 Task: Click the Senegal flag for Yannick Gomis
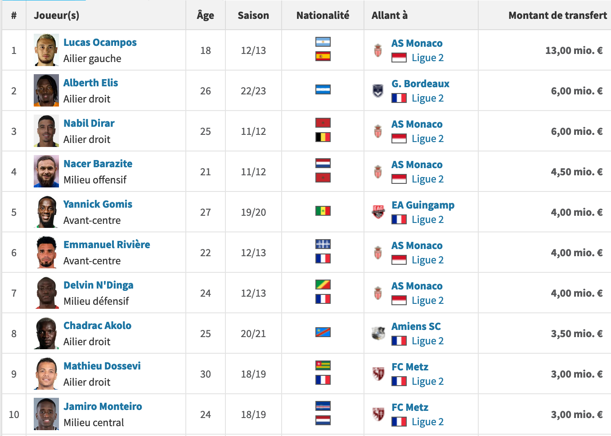tap(323, 211)
